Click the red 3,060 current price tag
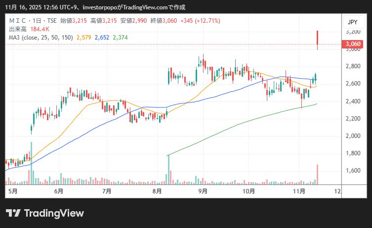This screenshot has height=228, width=372. click(353, 45)
